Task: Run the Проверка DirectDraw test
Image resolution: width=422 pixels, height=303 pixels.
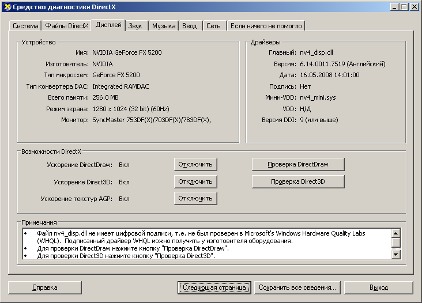Action: pos(298,164)
